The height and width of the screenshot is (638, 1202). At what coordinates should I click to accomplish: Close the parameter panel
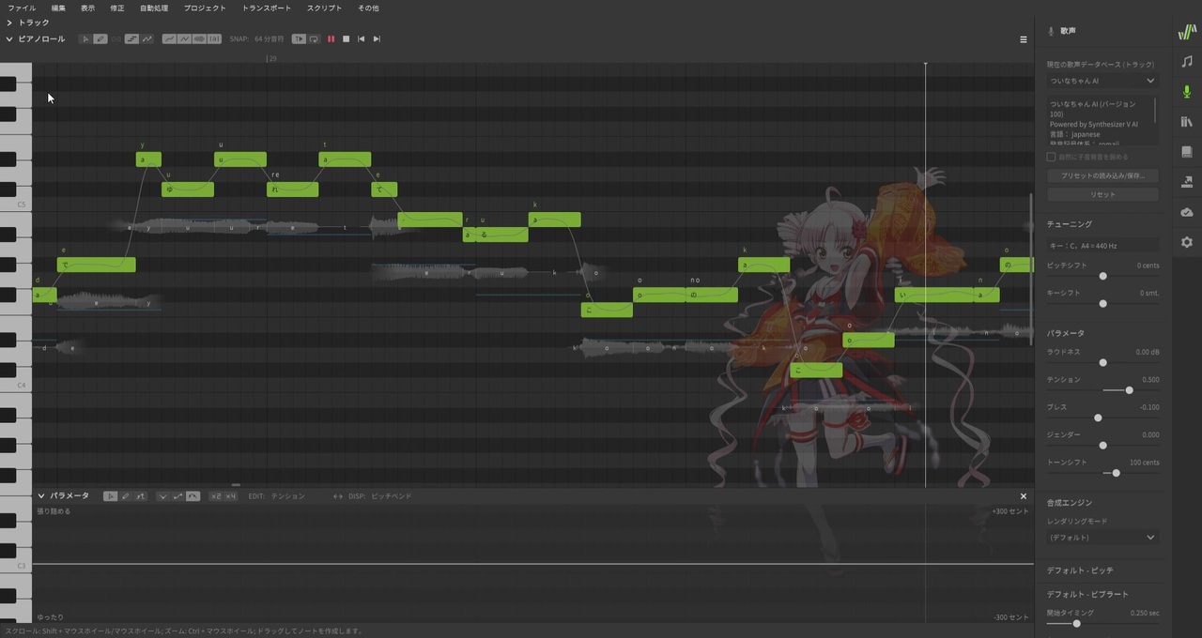coord(1024,495)
